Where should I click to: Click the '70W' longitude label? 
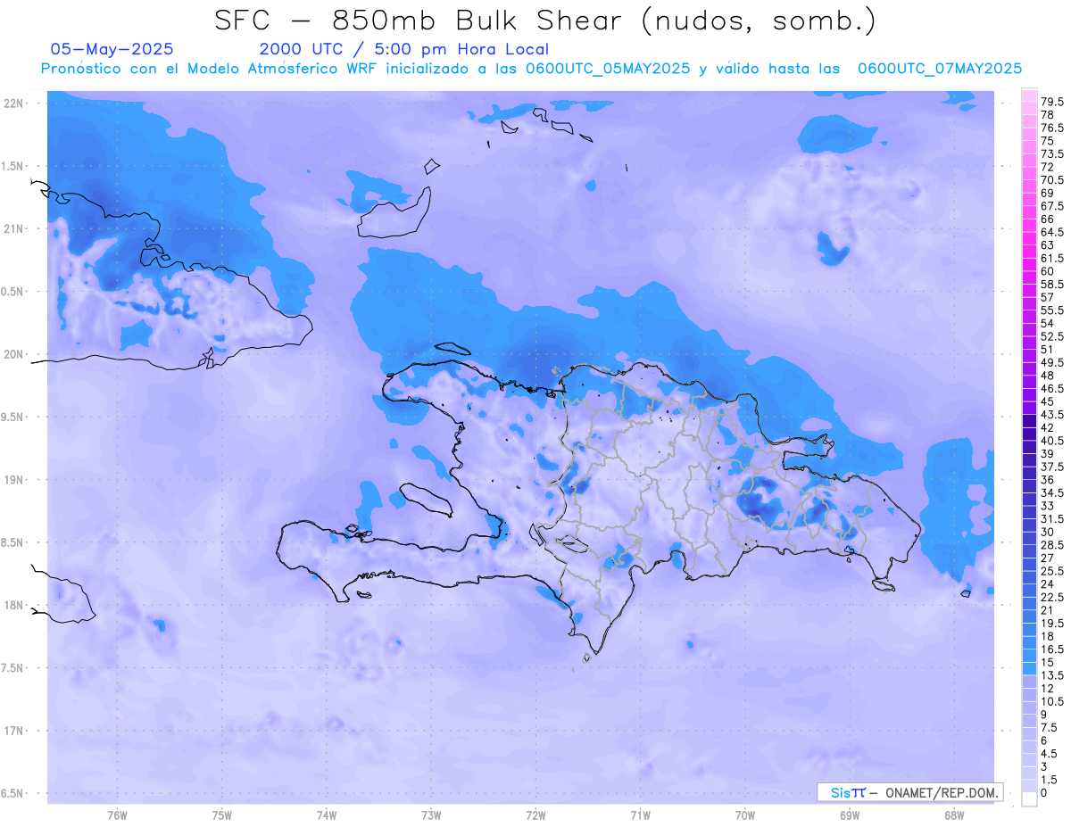click(x=745, y=815)
